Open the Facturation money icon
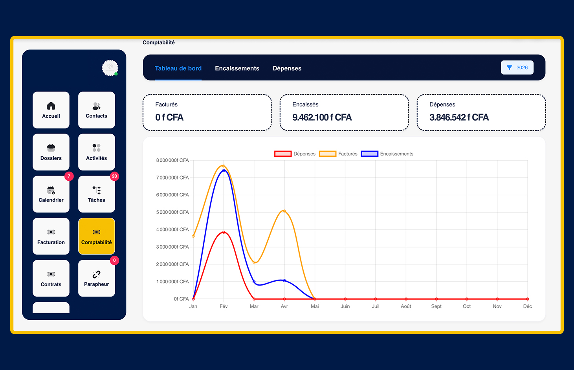Screen dimensions: 574x370 click(x=51, y=232)
